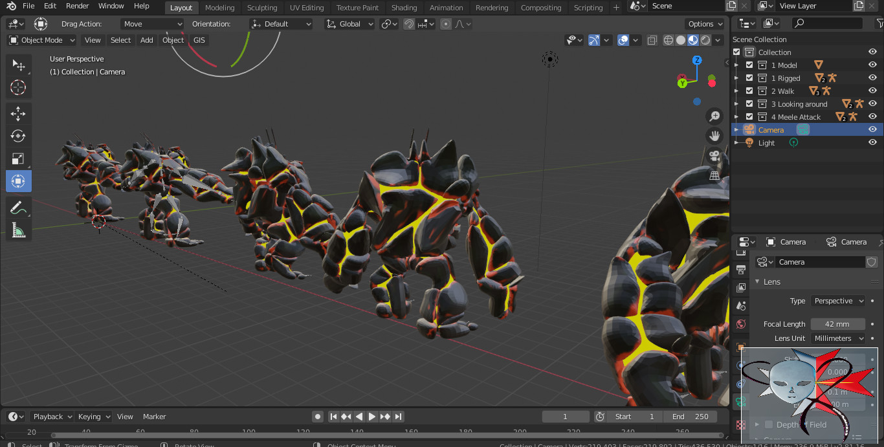Expand the 4 Meele Attack collection
The width and height of the screenshot is (884, 447).
pyautogui.click(x=736, y=117)
